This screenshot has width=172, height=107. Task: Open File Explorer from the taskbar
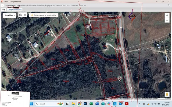click(73, 104)
